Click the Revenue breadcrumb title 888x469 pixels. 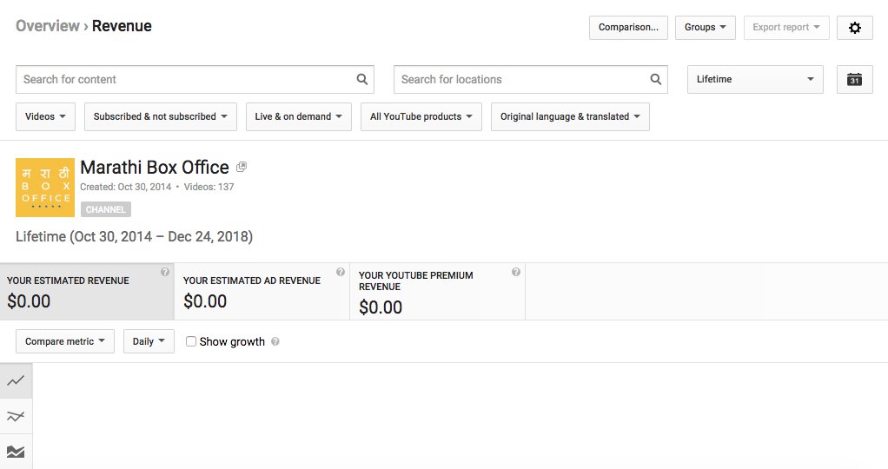[x=122, y=26]
